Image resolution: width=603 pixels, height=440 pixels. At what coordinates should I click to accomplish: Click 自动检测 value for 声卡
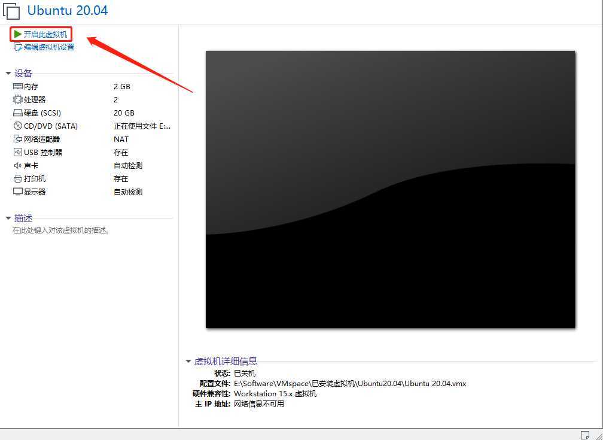coord(128,166)
